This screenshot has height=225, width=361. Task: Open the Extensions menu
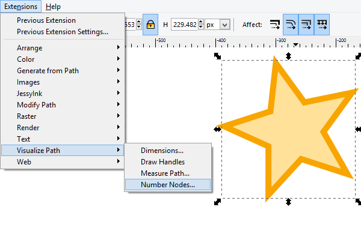(20, 7)
